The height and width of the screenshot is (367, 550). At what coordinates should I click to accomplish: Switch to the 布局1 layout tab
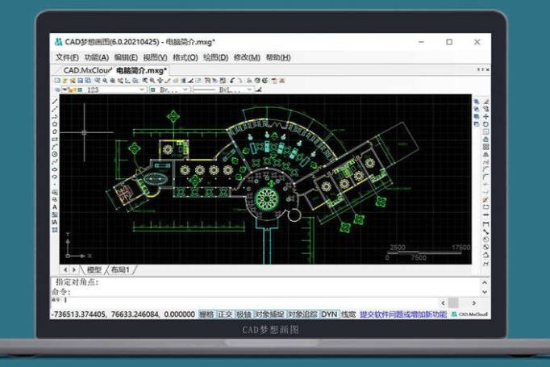(x=119, y=269)
